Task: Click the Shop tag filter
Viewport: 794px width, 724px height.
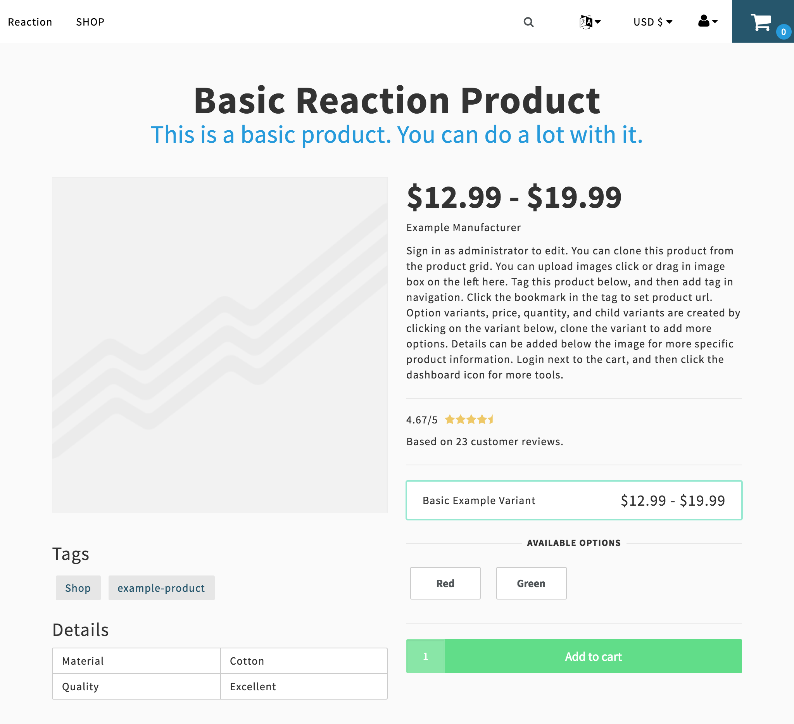Action: click(78, 588)
